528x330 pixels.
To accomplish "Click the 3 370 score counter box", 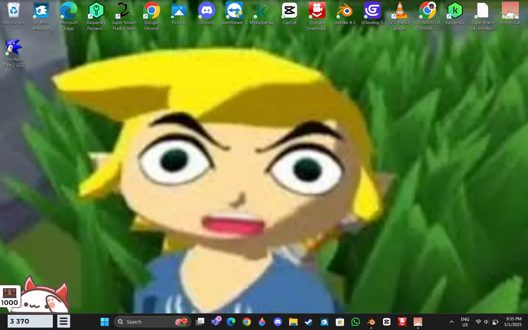I will pos(31,321).
